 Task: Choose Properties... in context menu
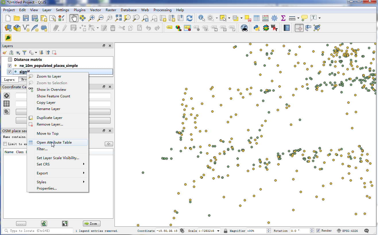pos(58,188)
